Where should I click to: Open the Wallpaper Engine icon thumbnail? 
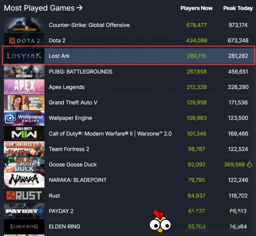24,118
